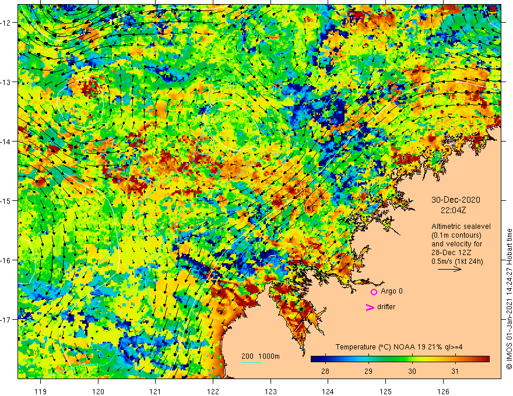
Task: Click the colorbar tick label 29
Action: coord(368,371)
